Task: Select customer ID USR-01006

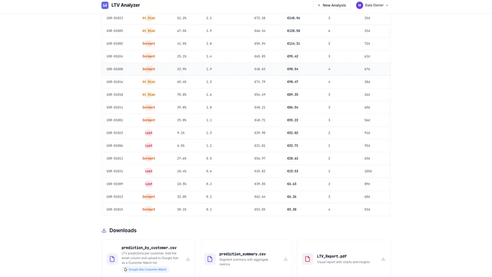Action: pos(114,146)
